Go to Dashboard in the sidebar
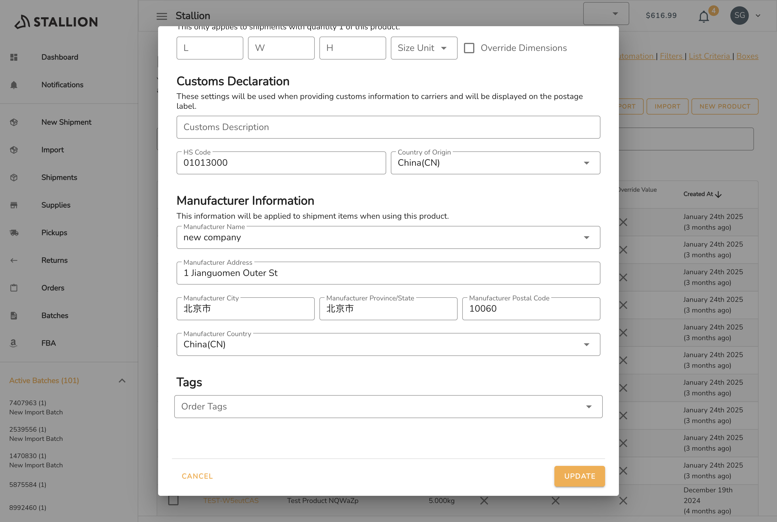The width and height of the screenshot is (777, 522). click(60, 57)
